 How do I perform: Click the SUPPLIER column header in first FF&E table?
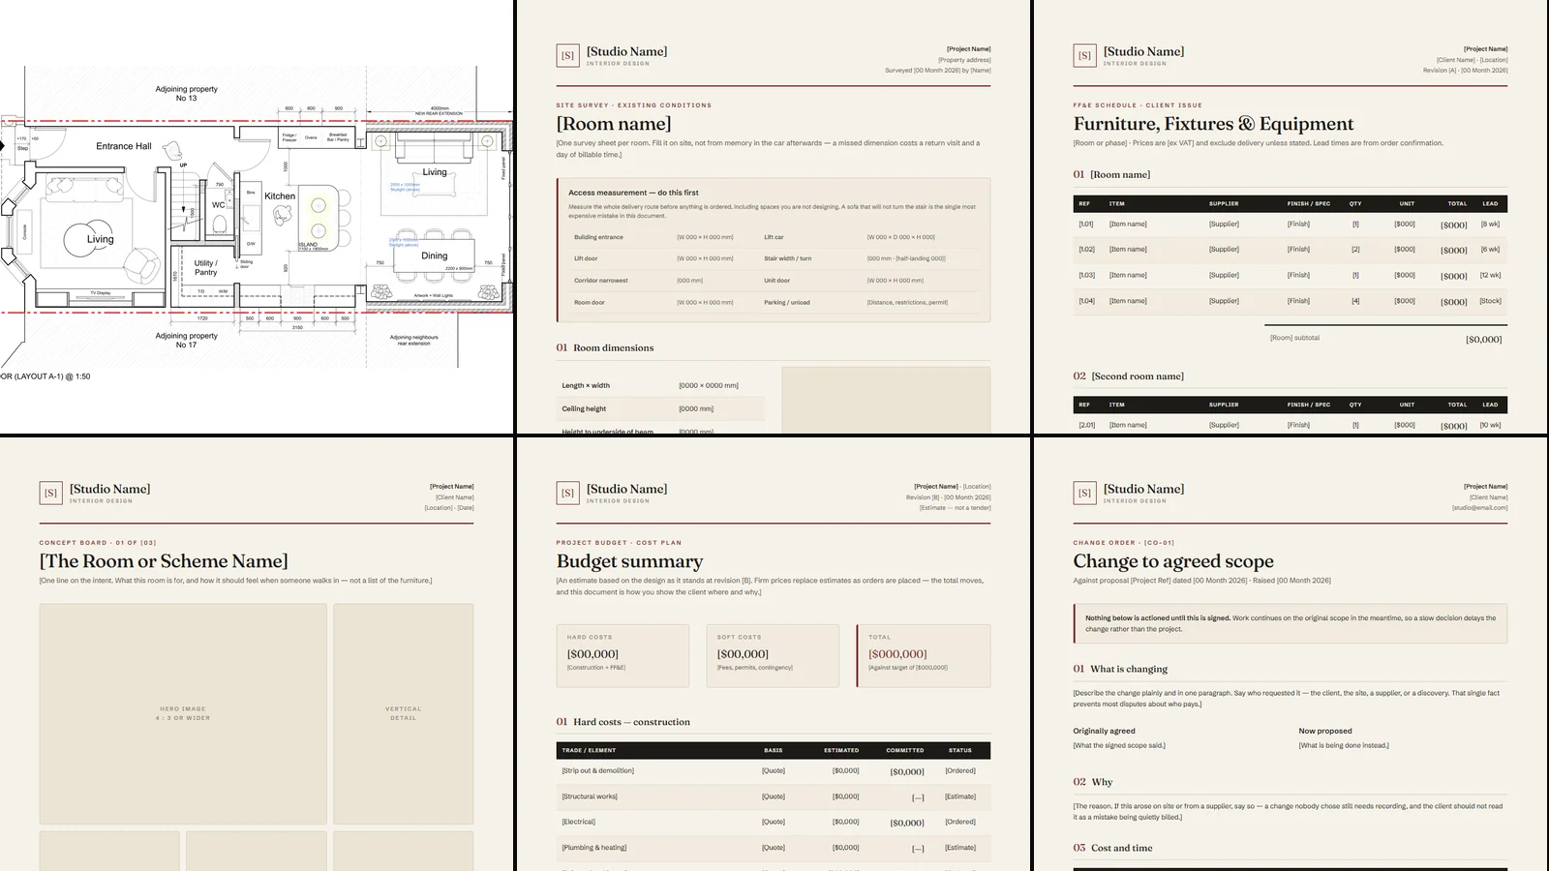pyautogui.click(x=1224, y=204)
